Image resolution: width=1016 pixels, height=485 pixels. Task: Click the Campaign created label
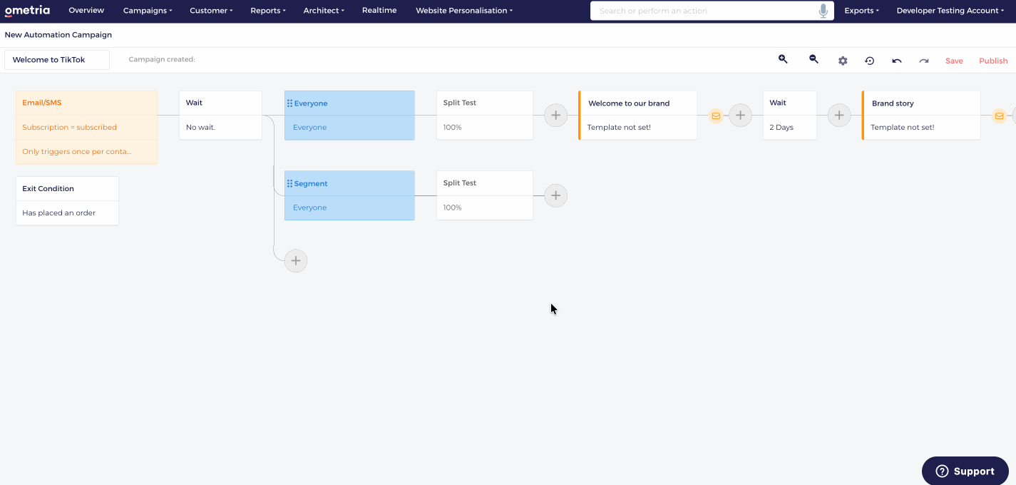tap(162, 60)
